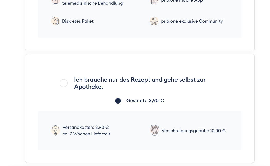Viewport: 270px width, 166px height.
Task: Click the 'ca. 2 Wochen Lieferzeit' text
Action: 86,134
